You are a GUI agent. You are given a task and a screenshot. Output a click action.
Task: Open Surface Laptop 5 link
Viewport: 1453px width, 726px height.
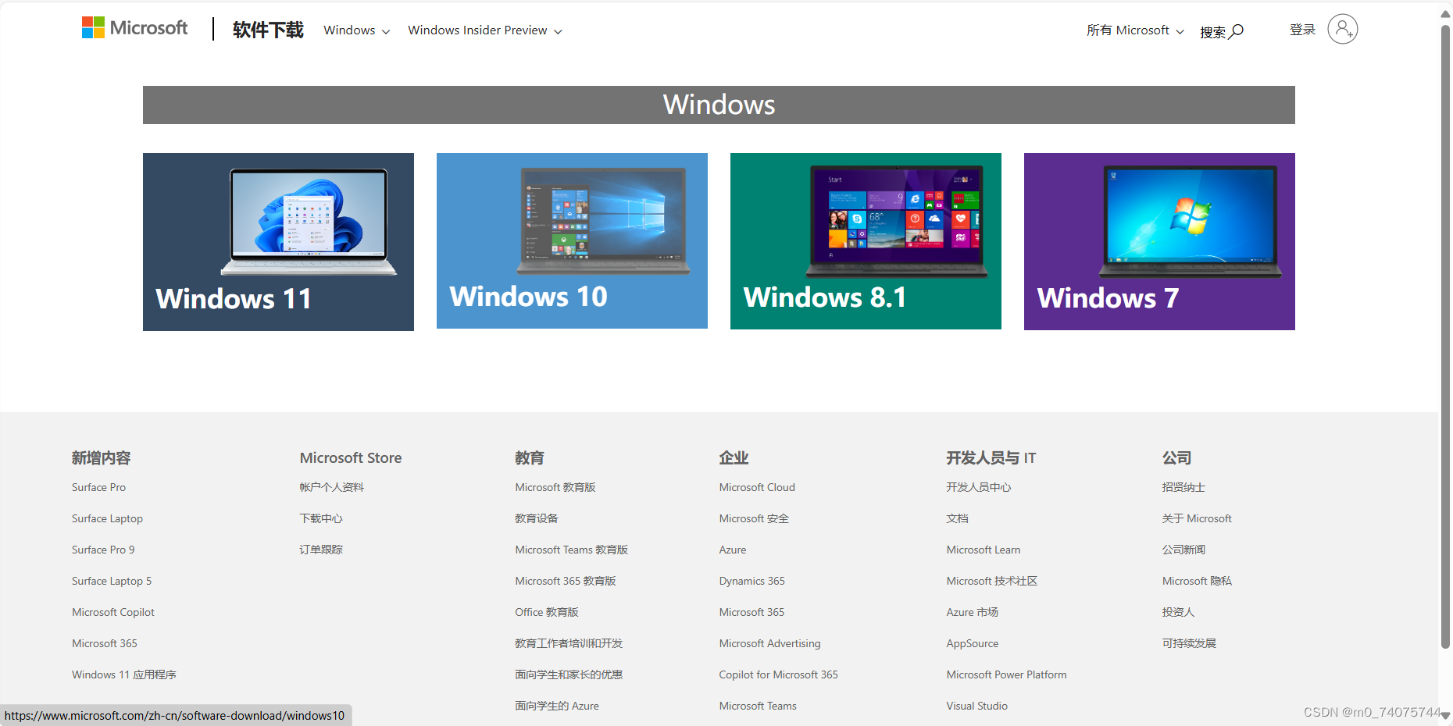[112, 581]
